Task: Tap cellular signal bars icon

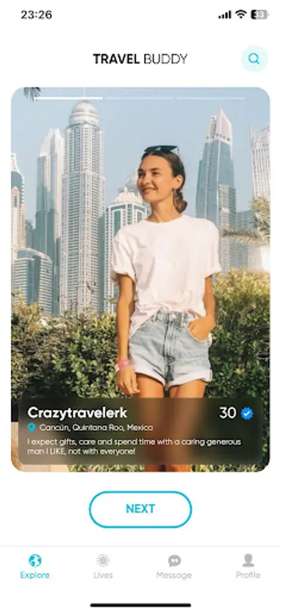Action: tap(225, 15)
